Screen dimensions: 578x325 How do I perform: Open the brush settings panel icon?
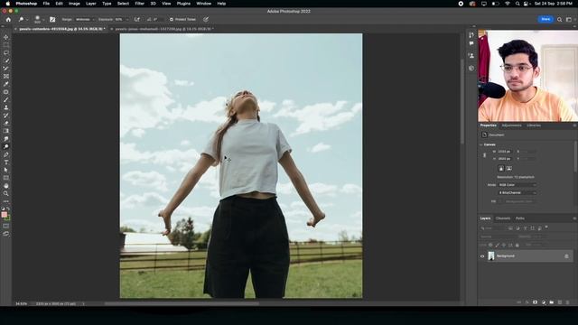(52, 19)
